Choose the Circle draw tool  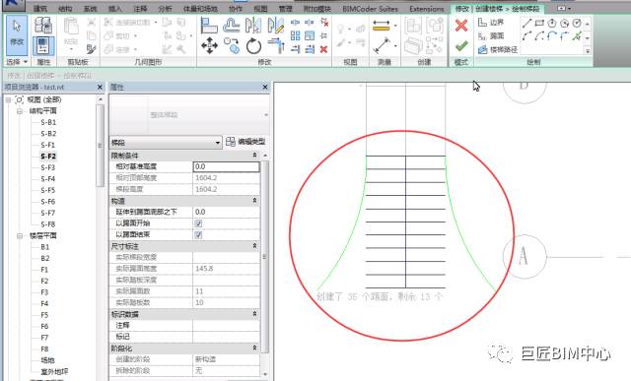point(577,24)
